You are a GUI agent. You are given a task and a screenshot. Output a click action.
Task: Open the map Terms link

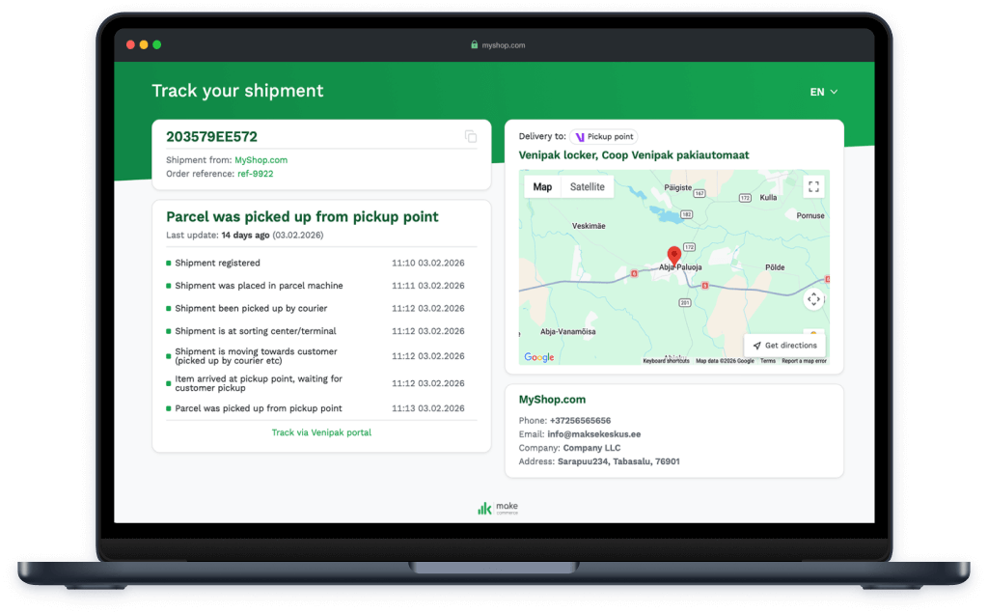(x=767, y=361)
